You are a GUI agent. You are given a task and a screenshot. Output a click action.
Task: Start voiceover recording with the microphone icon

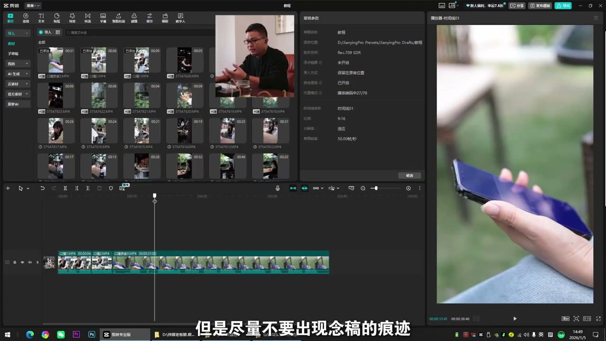click(277, 188)
